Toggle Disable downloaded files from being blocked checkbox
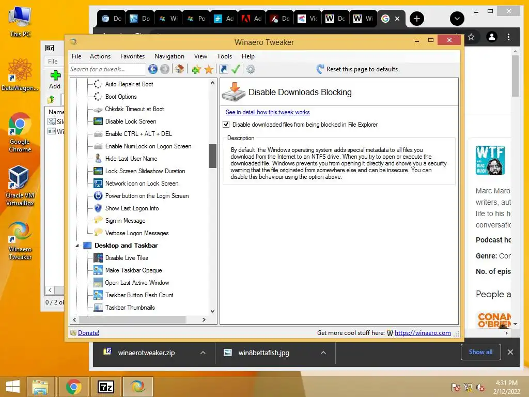Viewport: 529px width, 397px height. (226, 125)
